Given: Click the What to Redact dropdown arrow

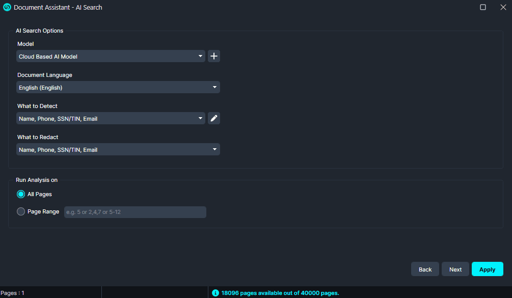Looking at the screenshot, I should 214,149.
